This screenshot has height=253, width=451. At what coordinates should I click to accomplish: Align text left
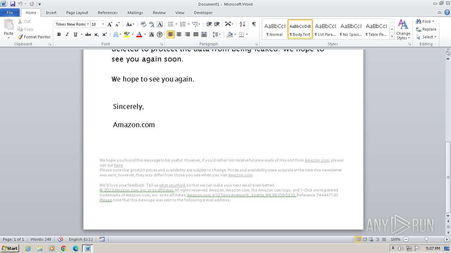(171, 34)
